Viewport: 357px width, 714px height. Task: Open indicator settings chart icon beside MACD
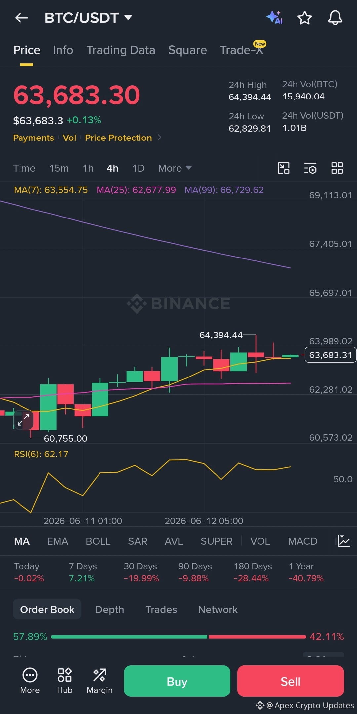[344, 541]
